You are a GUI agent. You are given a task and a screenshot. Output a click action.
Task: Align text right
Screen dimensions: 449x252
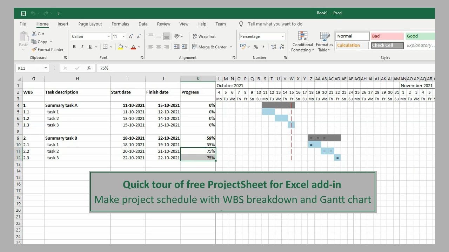[x=167, y=47]
